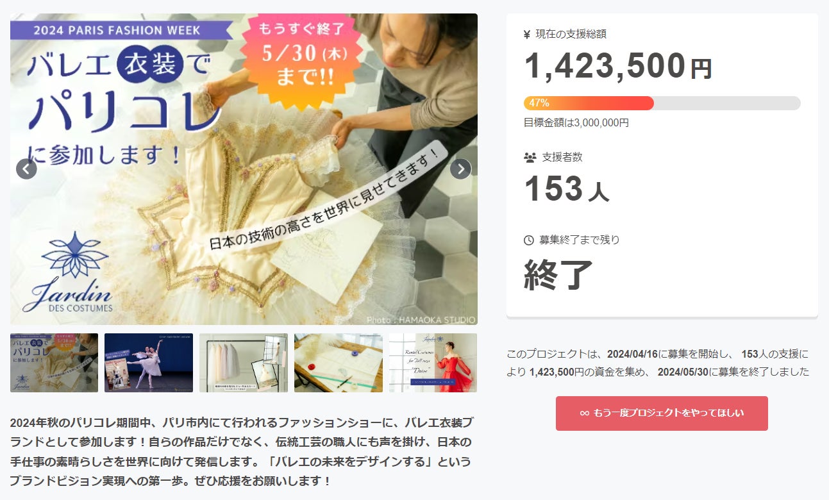Screen dimensions: 829x500
Task: Select the costume rack thumbnail
Action: (244, 363)
